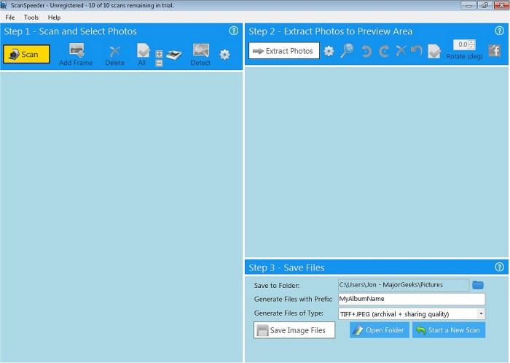Screen dimensions: 510x363
Task: Click the flatbed scanner icon in Step 1
Action: pos(174,55)
